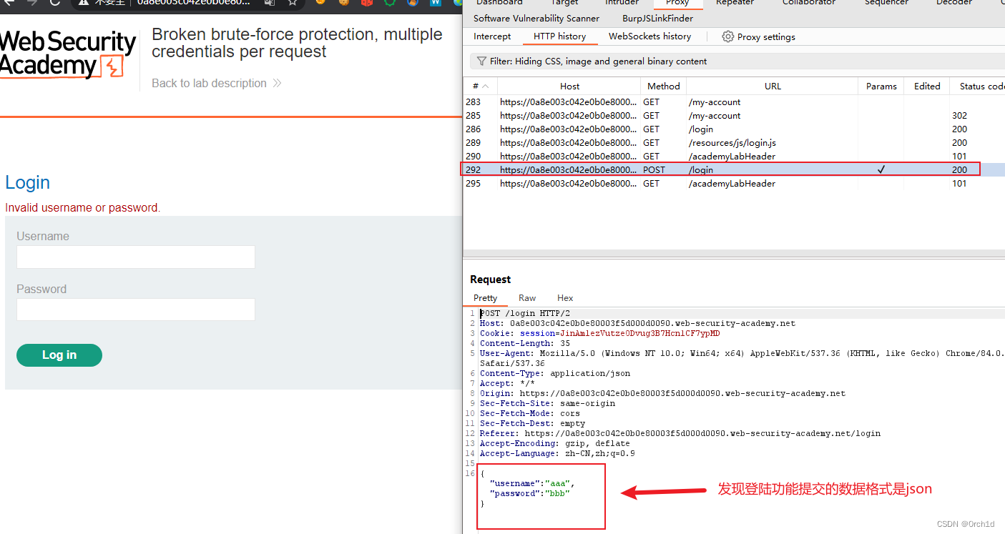Bookmark the page with the star icon
This screenshot has height=534, width=1005.
tap(293, 3)
